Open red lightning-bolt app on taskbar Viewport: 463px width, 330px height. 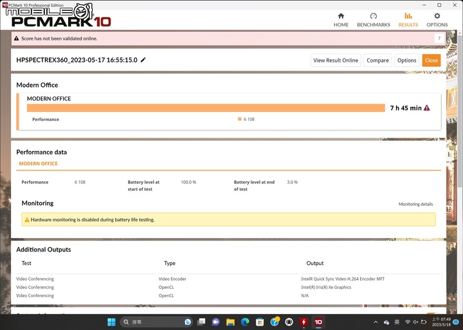(304, 322)
